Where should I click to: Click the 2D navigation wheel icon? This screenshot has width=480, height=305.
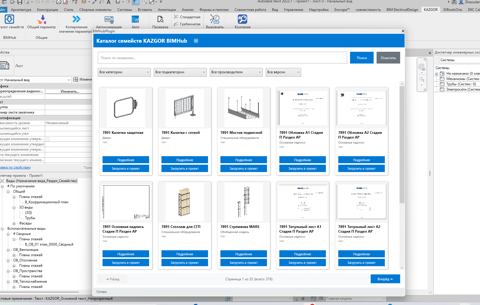(422, 67)
